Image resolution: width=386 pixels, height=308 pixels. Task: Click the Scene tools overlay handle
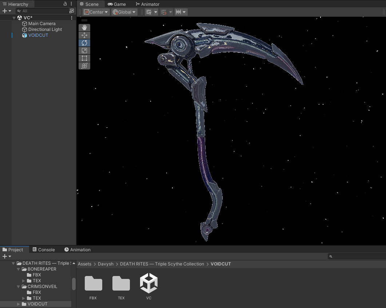84,20
